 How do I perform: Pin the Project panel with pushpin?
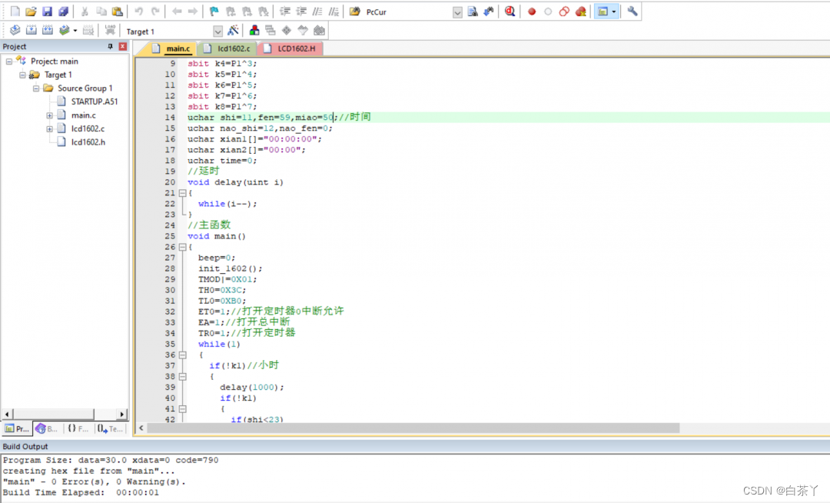pos(111,47)
